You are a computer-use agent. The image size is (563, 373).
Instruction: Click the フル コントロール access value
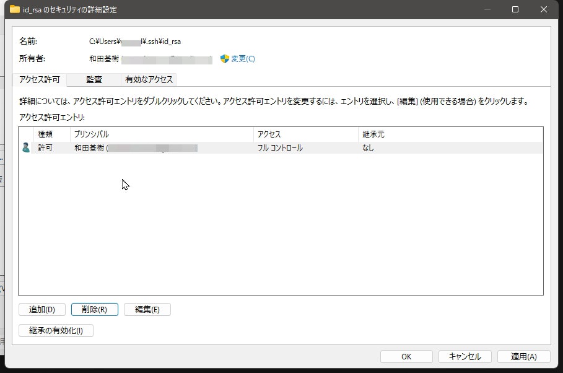tap(280, 147)
